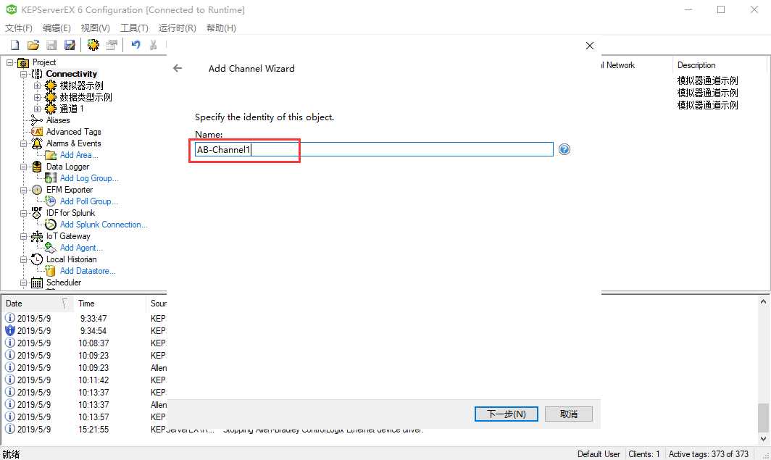Go back with the wizard's left arrow

[x=178, y=68]
